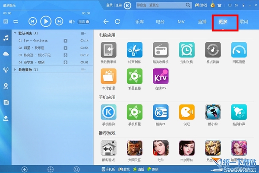Open the radio broadcast sidebar icon
This screenshot has width=259, height=173.
tap(6, 69)
